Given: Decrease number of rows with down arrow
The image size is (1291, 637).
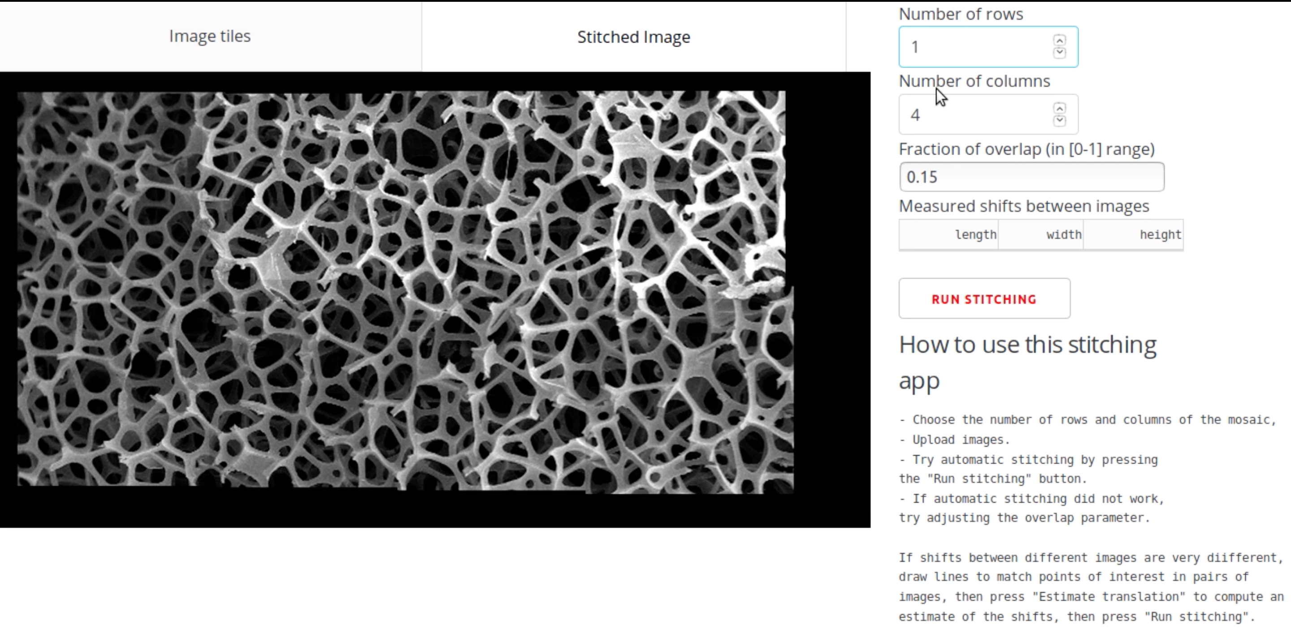Looking at the screenshot, I should click(1059, 52).
